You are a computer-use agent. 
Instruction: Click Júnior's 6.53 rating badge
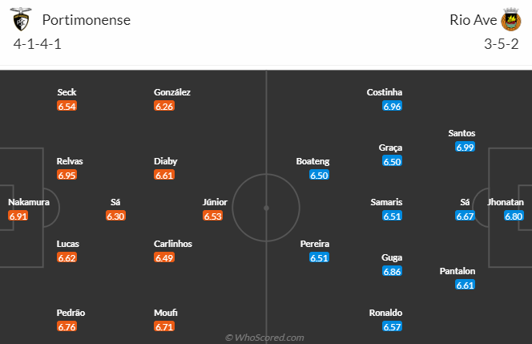coord(212,216)
